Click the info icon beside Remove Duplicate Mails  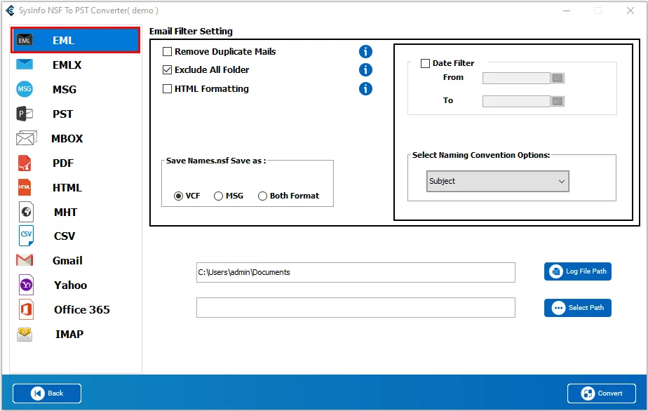pyautogui.click(x=365, y=51)
